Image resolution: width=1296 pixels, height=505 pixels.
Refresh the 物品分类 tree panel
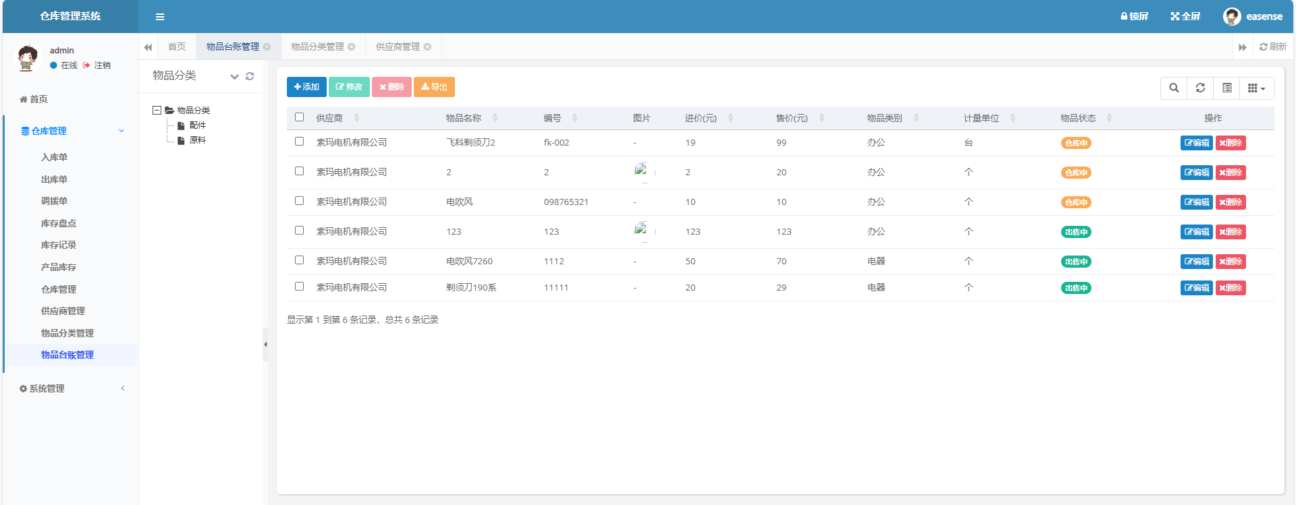250,76
